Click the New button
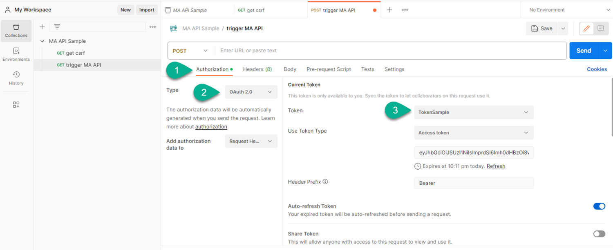The image size is (613, 250). point(125,10)
